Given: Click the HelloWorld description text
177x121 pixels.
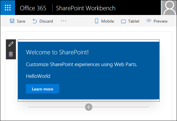Looking at the screenshot, I should 38,76.
